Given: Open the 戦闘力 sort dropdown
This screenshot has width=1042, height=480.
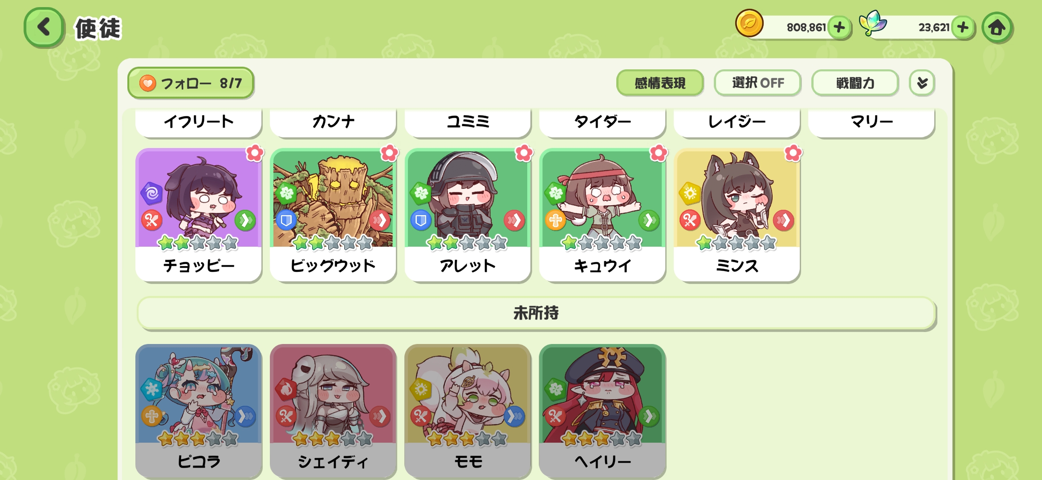Looking at the screenshot, I should coord(855,83).
